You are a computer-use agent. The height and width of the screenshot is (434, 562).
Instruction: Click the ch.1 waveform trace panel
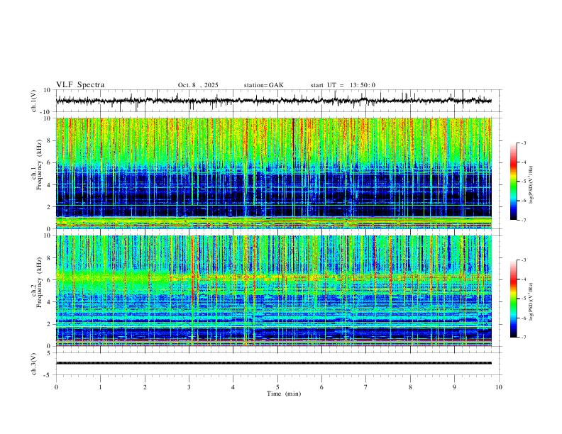coord(277,101)
